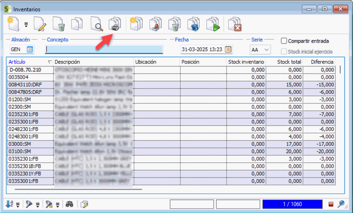Select article row D-008.70.210
This screenshot has width=353, height=213.
[171, 70]
